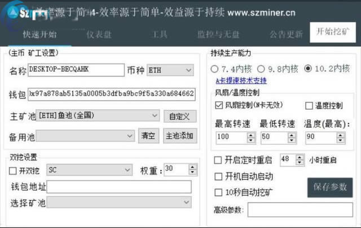Decrease 温度(最高) with the down arrow
The image size is (361, 228).
(x=341, y=140)
